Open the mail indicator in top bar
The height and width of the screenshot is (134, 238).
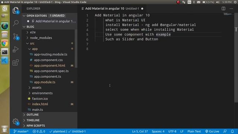click(x=199, y=2)
